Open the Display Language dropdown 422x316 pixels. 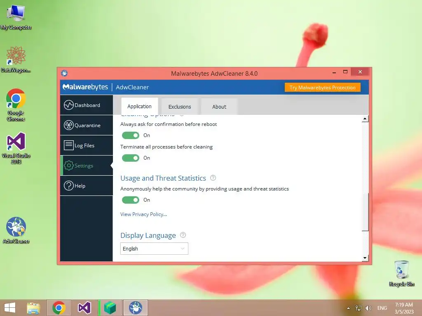point(154,249)
